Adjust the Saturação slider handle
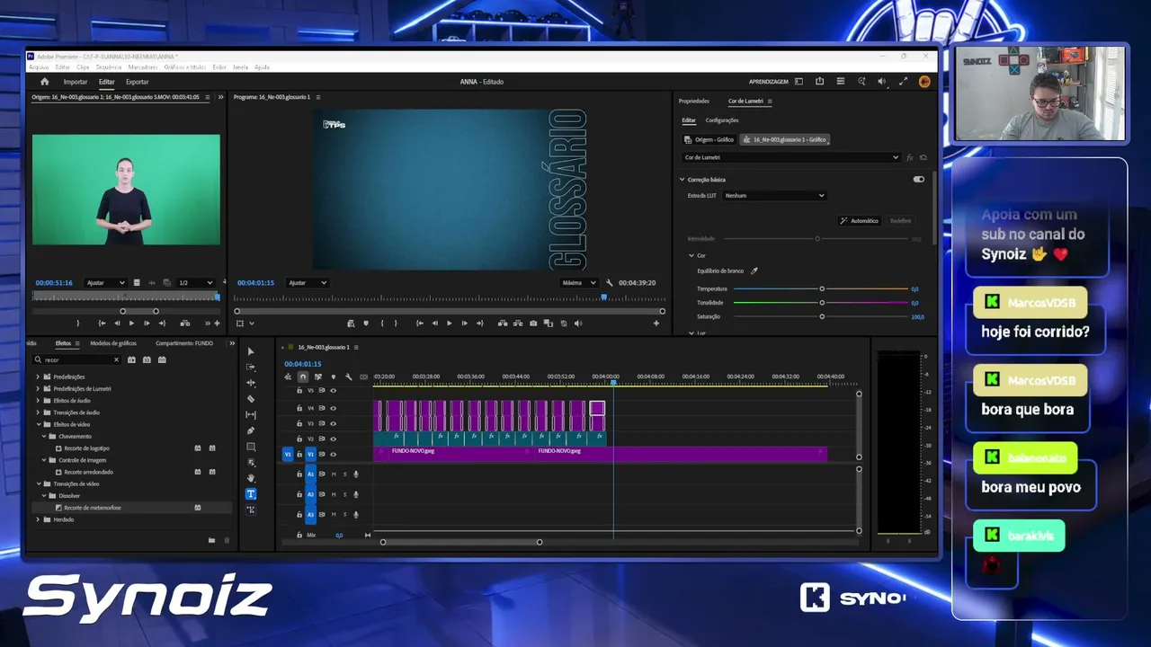 [822, 316]
